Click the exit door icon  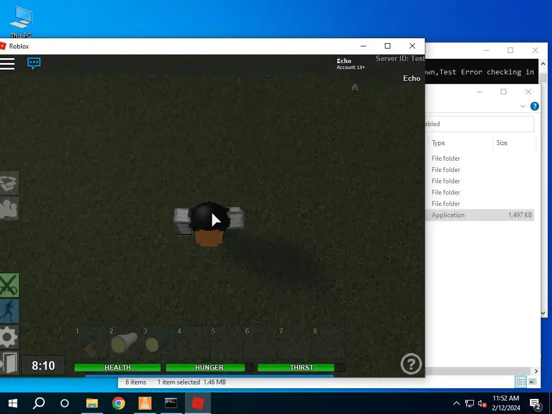tap(9, 363)
